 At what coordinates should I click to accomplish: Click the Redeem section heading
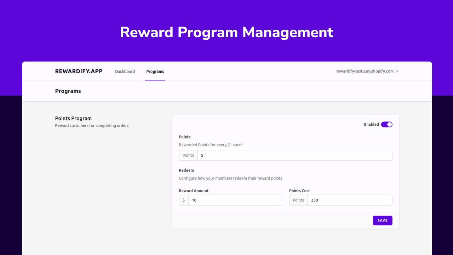pyautogui.click(x=187, y=170)
